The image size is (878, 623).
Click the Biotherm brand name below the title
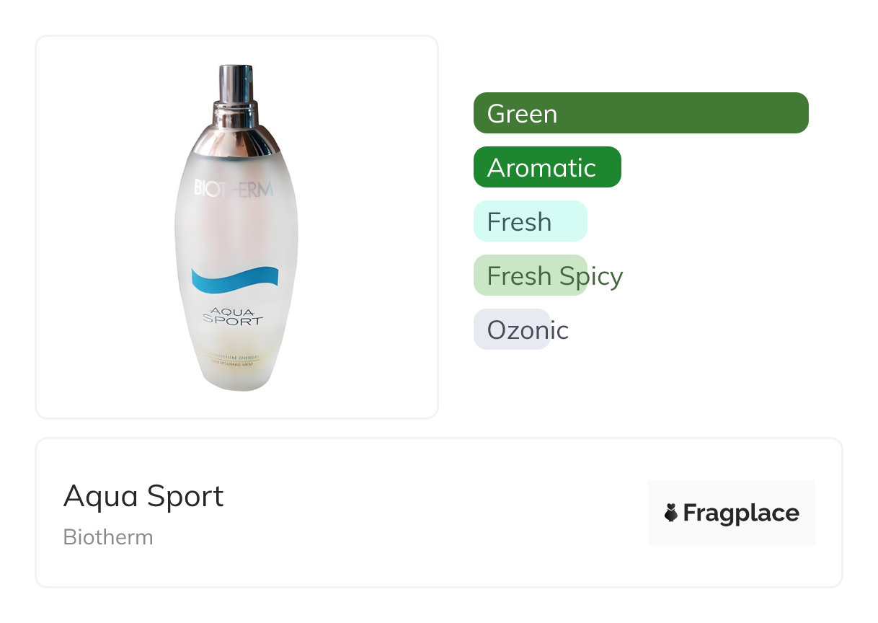[x=108, y=537]
